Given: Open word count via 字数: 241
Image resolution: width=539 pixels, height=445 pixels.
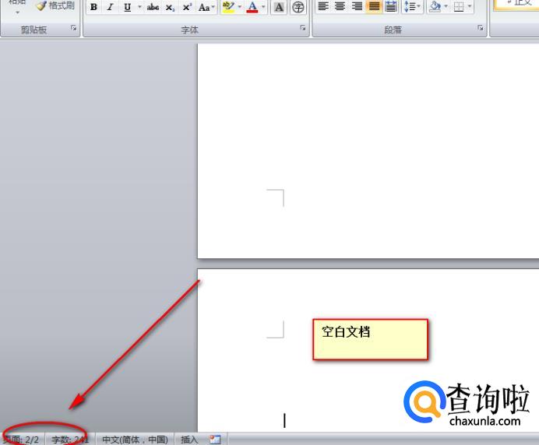Looking at the screenshot, I should [70, 440].
